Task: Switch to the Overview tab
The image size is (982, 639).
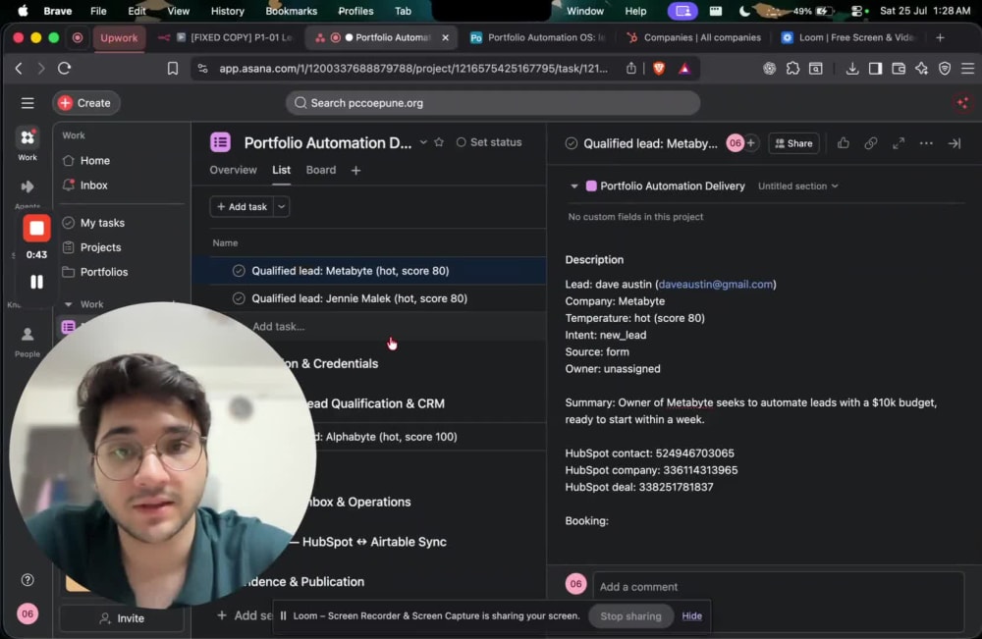Action: [x=233, y=170]
